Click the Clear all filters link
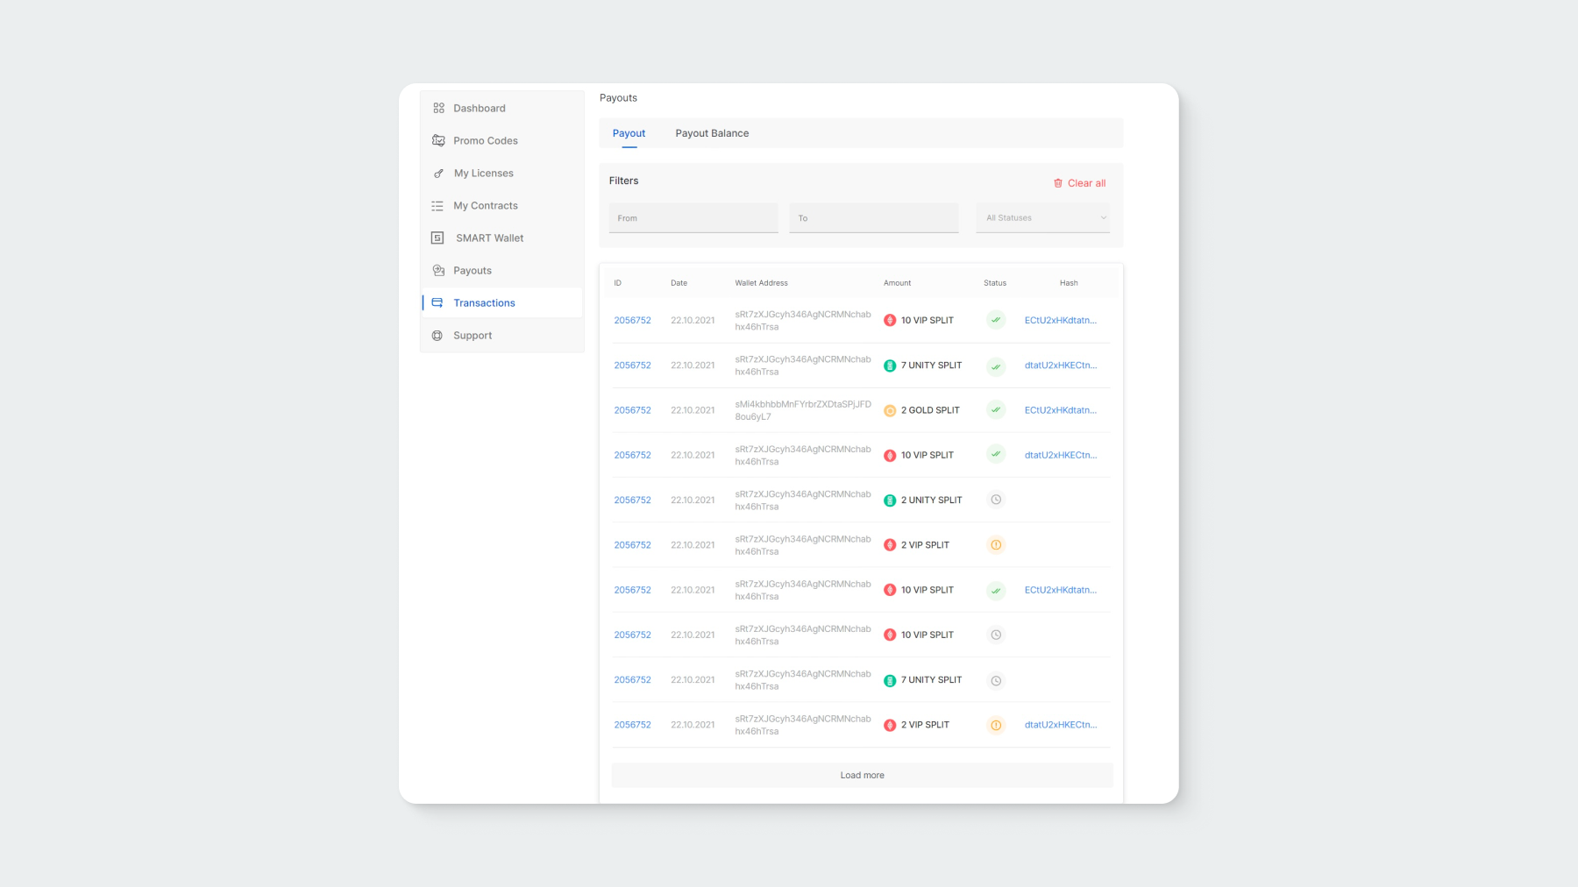Screen dimensions: 1578x887 [1086, 183]
